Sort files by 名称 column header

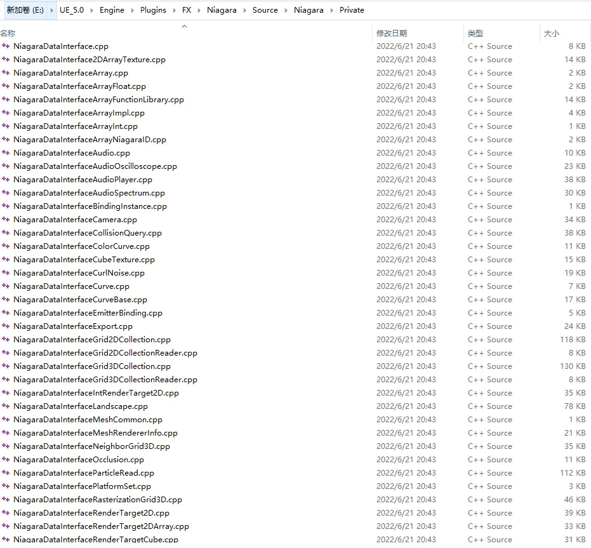click(8, 33)
